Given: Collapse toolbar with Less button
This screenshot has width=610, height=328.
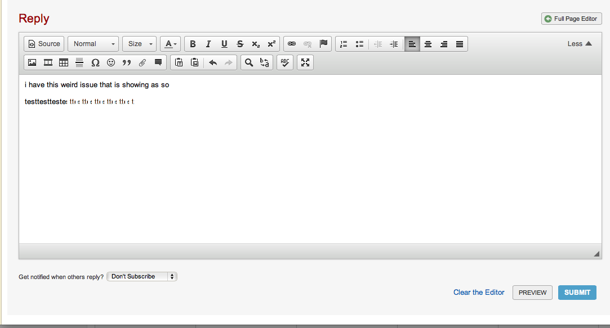Looking at the screenshot, I should click(x=580, y=44).
